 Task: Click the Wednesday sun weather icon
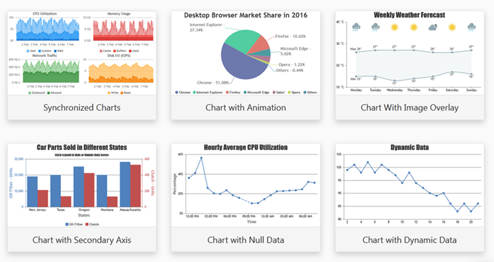[x=395, y=28]
